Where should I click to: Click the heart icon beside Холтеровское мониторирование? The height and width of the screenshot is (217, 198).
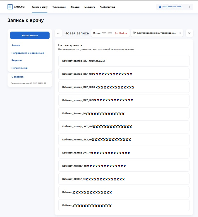coord(134,33)
